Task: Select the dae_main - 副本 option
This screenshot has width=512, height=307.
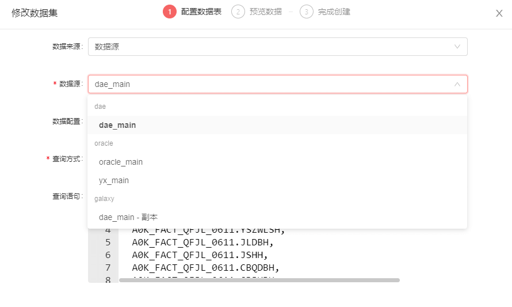Action: click(128, 217)
